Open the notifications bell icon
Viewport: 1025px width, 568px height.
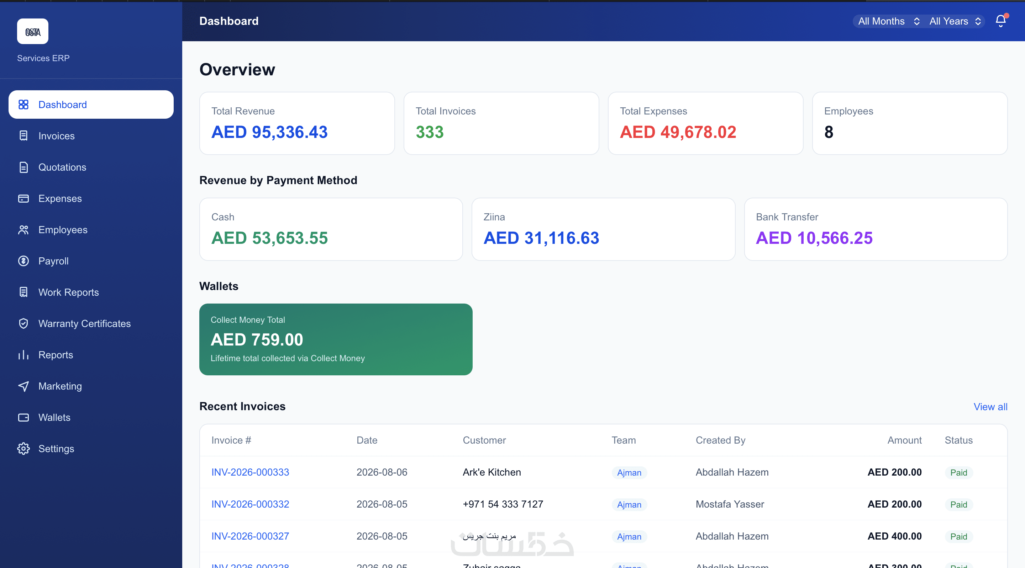1000,21
